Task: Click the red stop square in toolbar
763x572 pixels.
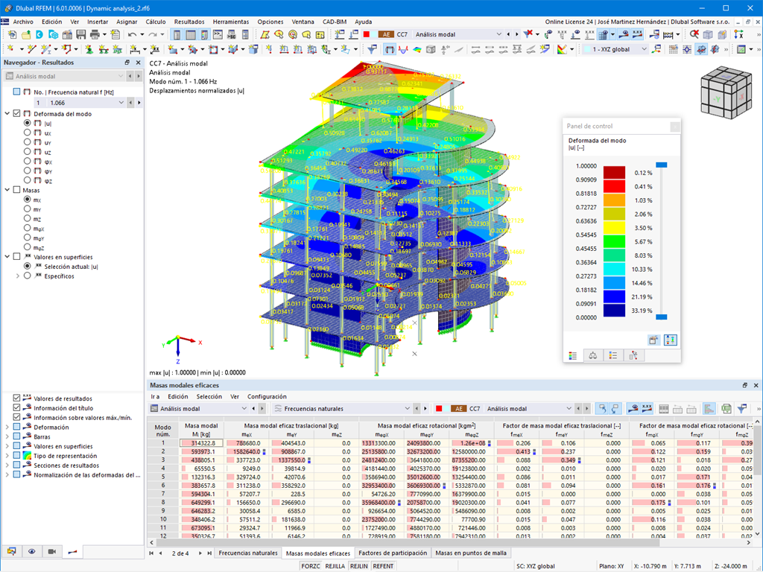Action: 367,34
